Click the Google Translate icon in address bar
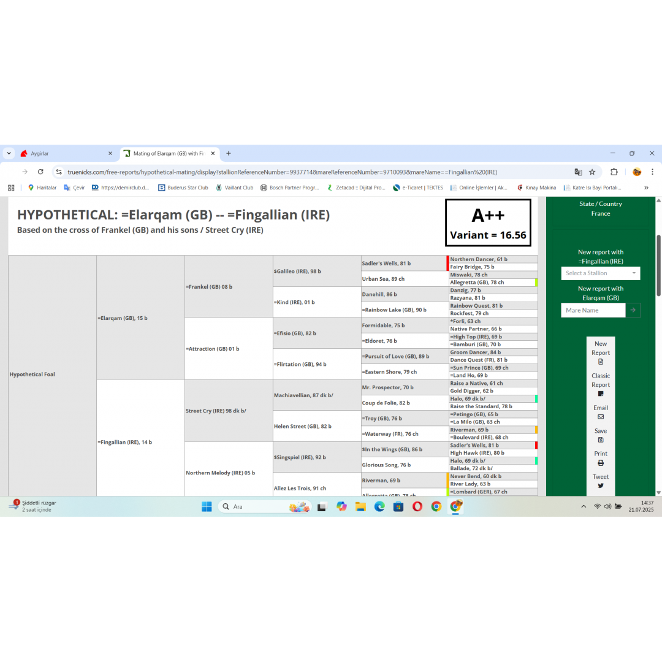The height and width of the screenshot is (662, 662). pyautogui.click(x=578, y=172)
